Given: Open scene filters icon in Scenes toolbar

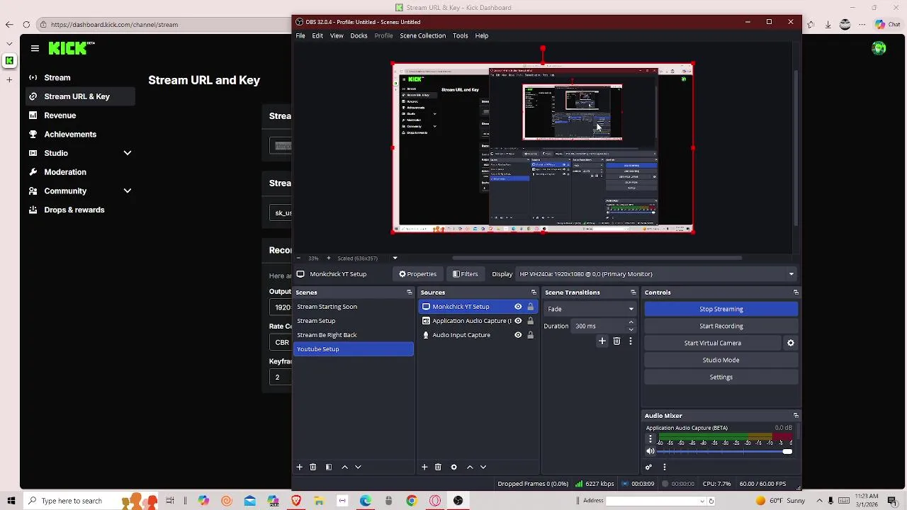Looking at the screenshot, I should pos(328,467).
